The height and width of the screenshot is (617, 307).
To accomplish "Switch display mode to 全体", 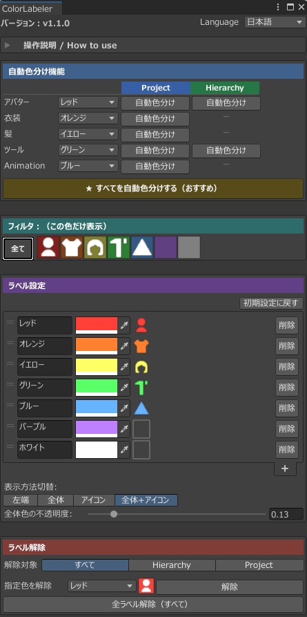I will point(56,500).
